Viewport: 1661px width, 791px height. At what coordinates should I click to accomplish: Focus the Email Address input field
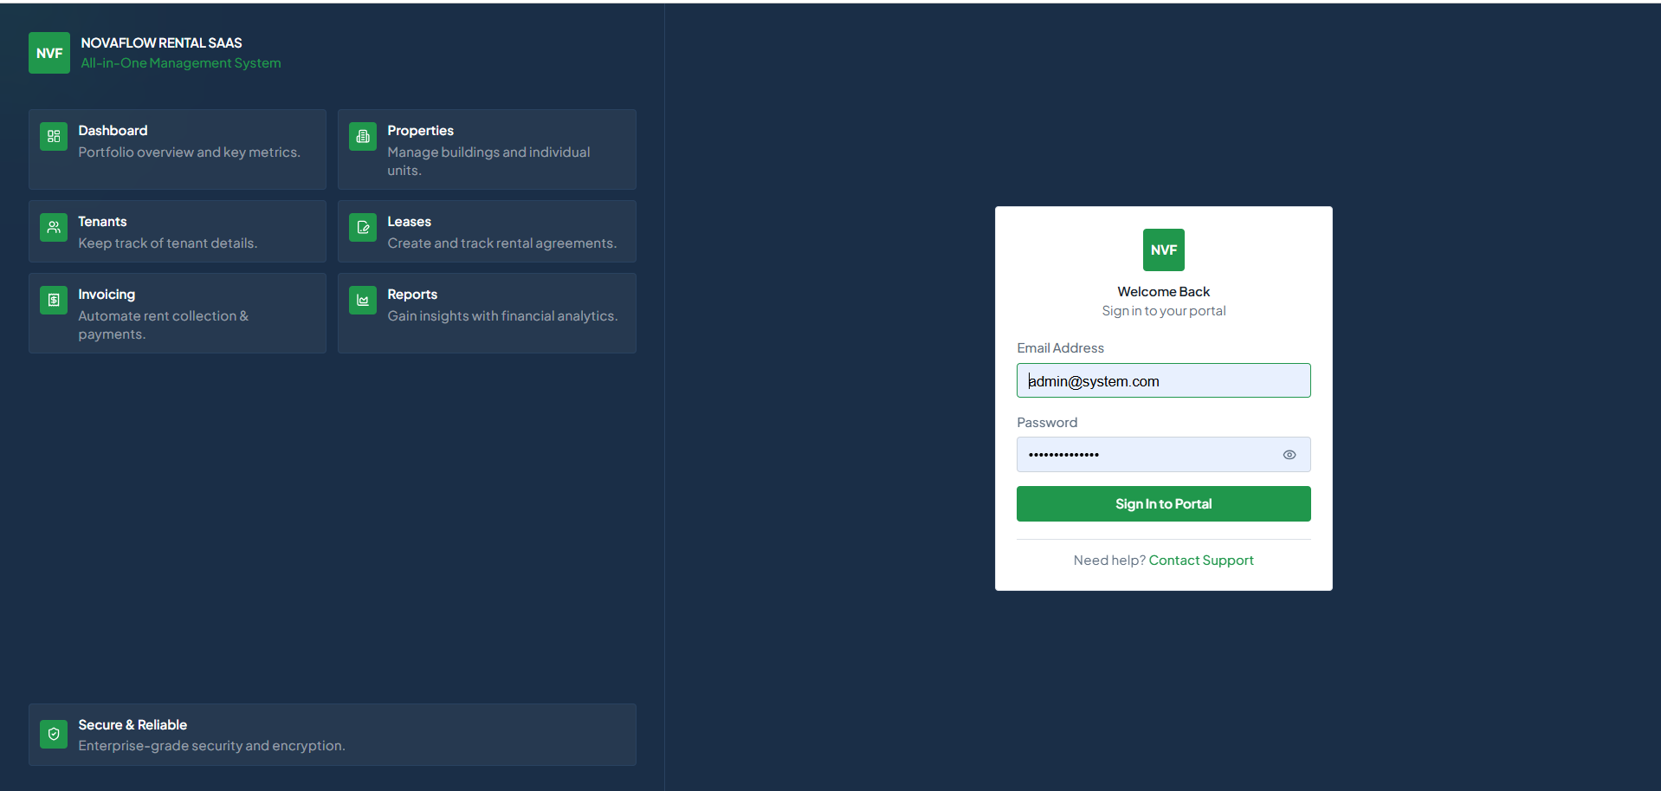[x=1164, y=380]
